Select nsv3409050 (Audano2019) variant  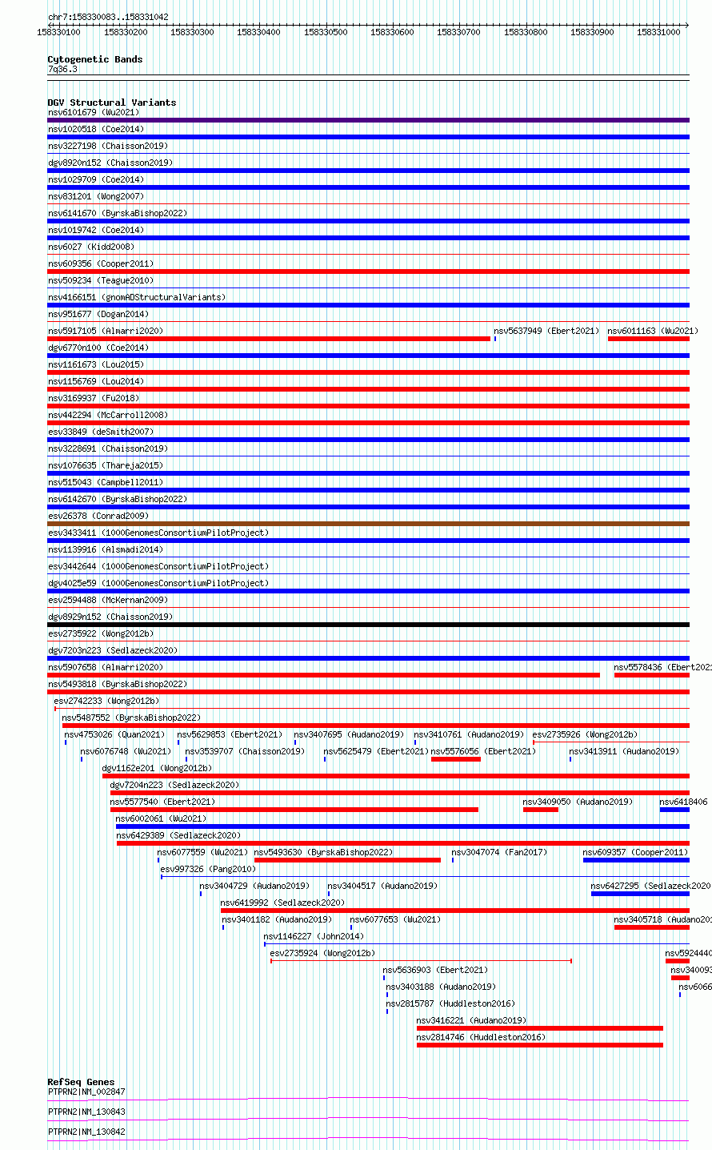[578, 802]
